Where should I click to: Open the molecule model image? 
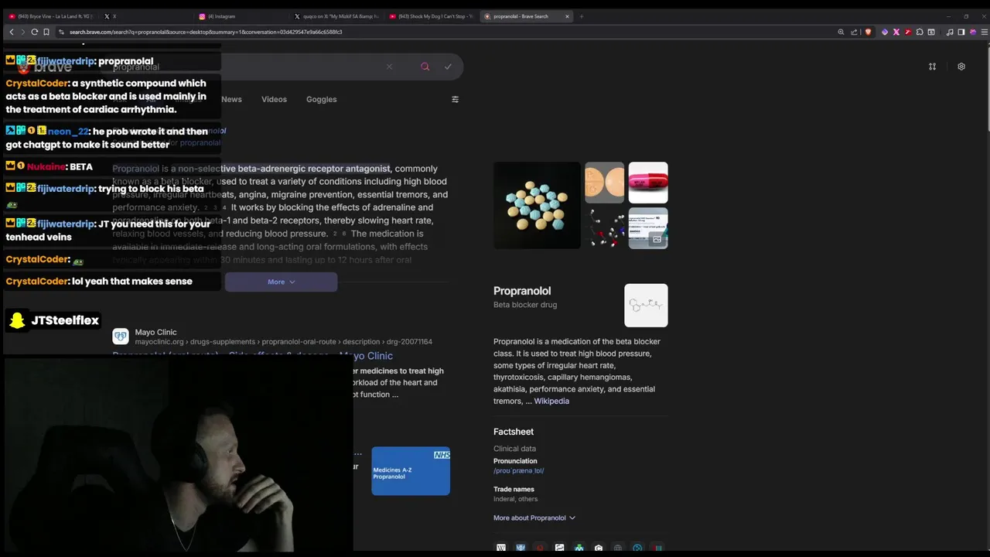[x=604, y=228]
